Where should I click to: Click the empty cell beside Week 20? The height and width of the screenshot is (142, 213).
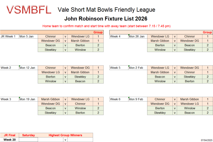(x=28, y=140)
